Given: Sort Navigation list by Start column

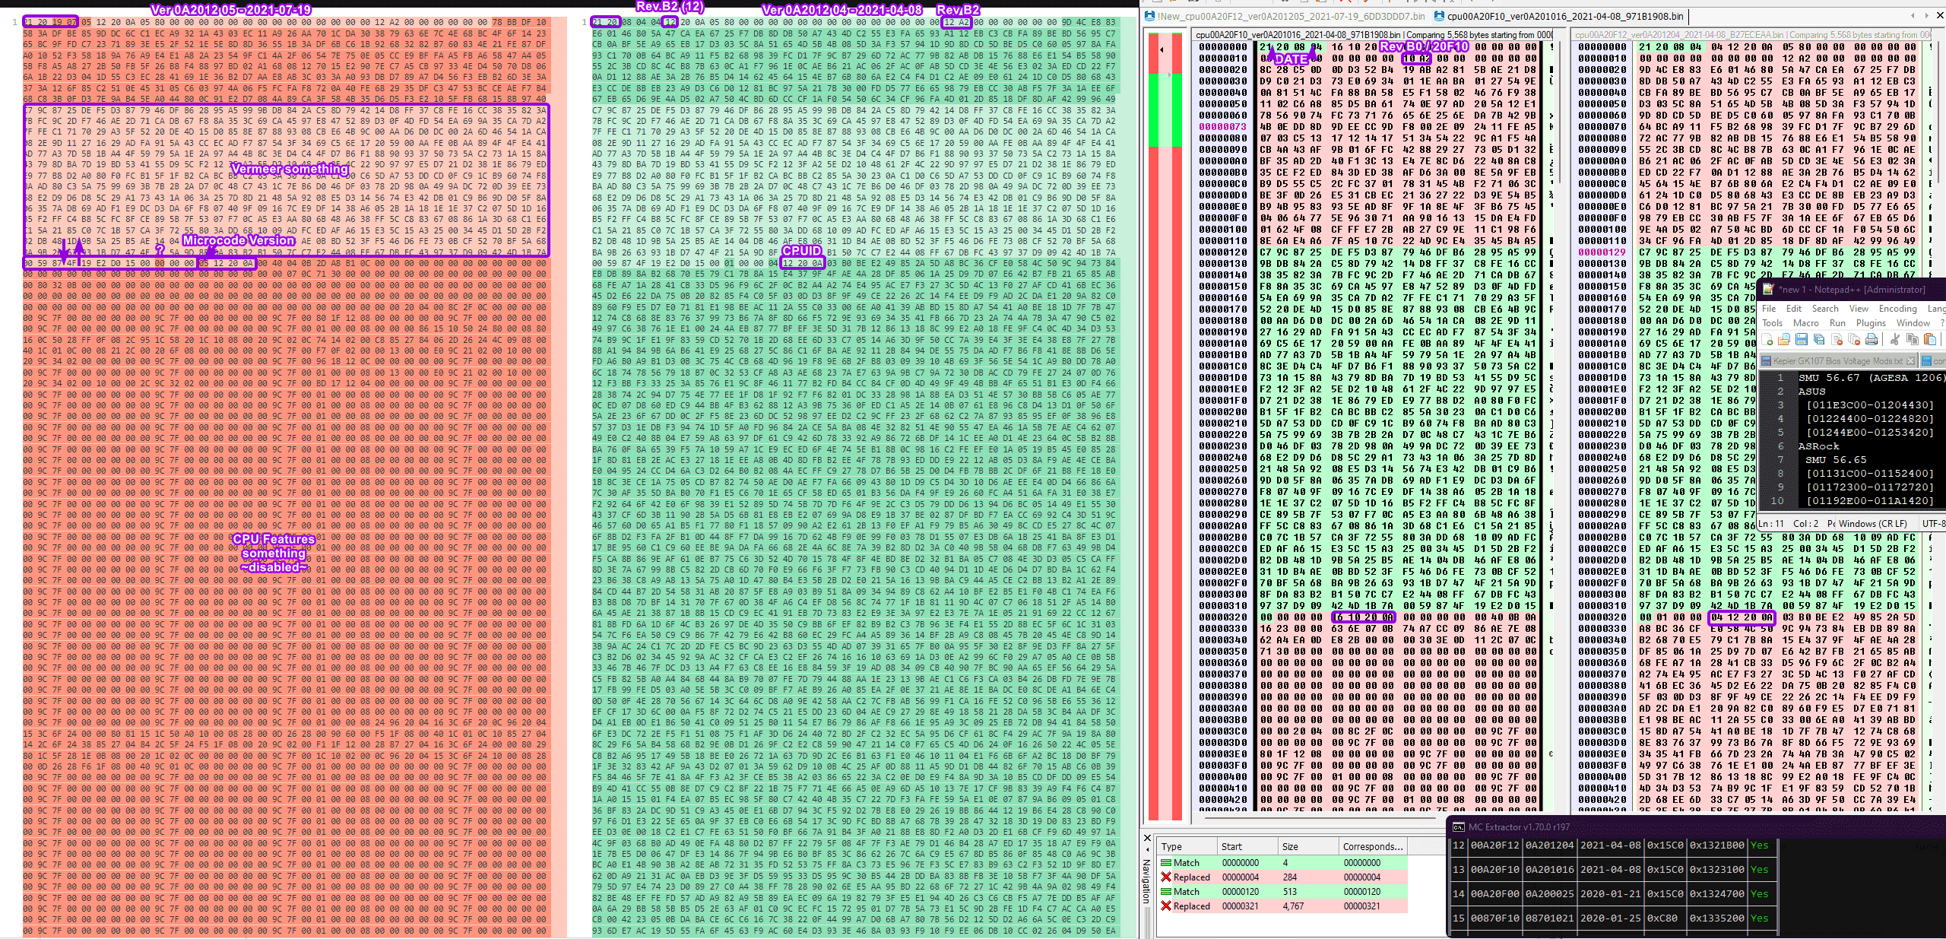Looking at the screenshot, I should (1247, 846).
